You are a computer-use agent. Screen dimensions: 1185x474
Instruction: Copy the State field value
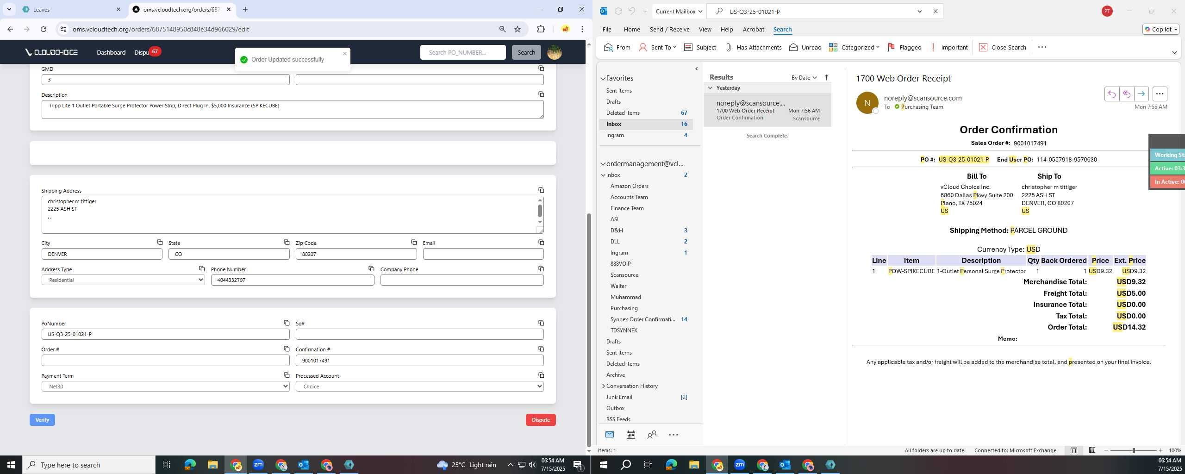click(x=287, y=242)
